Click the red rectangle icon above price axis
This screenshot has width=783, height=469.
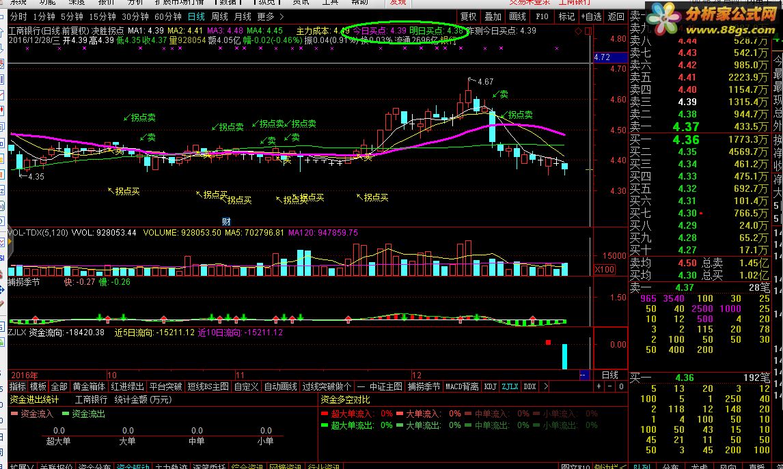[x=588, y=31]
